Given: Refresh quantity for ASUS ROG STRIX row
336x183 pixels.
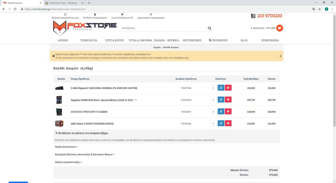Looking at the screenshot, I should click(221, 112).
